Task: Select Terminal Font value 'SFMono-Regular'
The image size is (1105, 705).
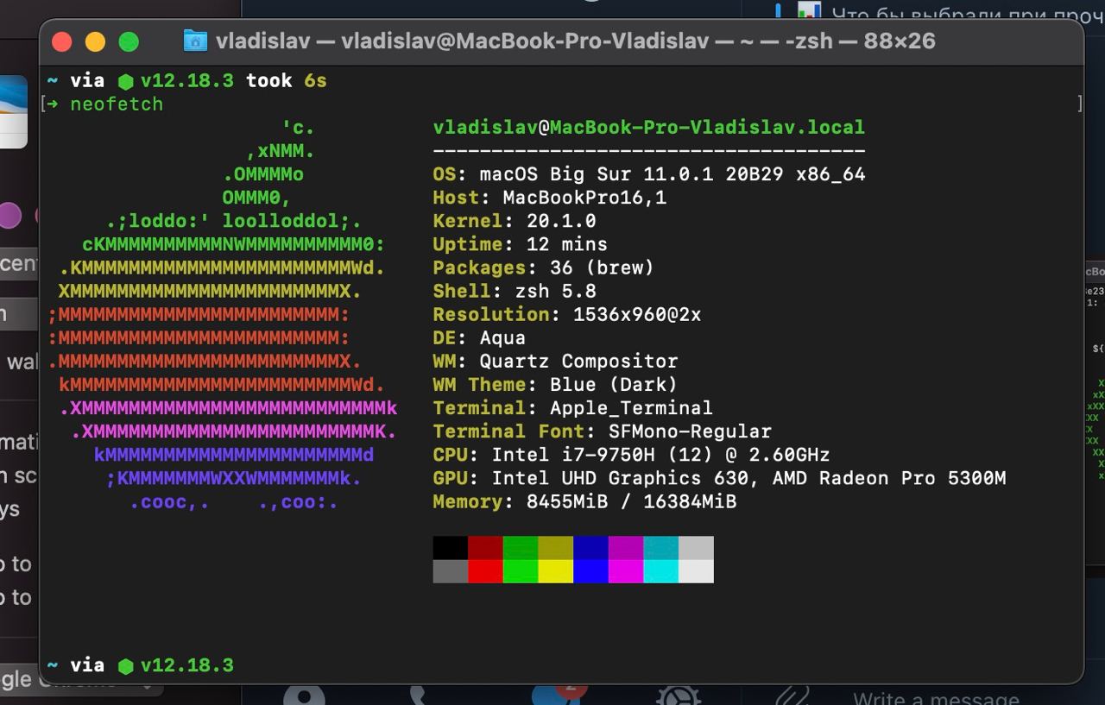Action: coord(690,431)
